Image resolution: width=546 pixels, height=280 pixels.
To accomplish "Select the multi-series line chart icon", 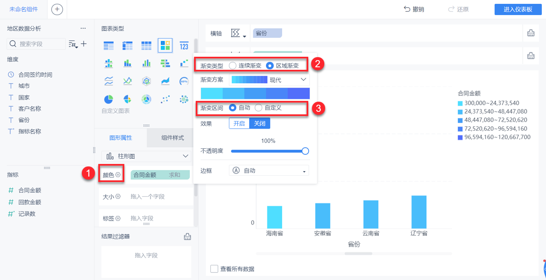I will tap(127, 81).
